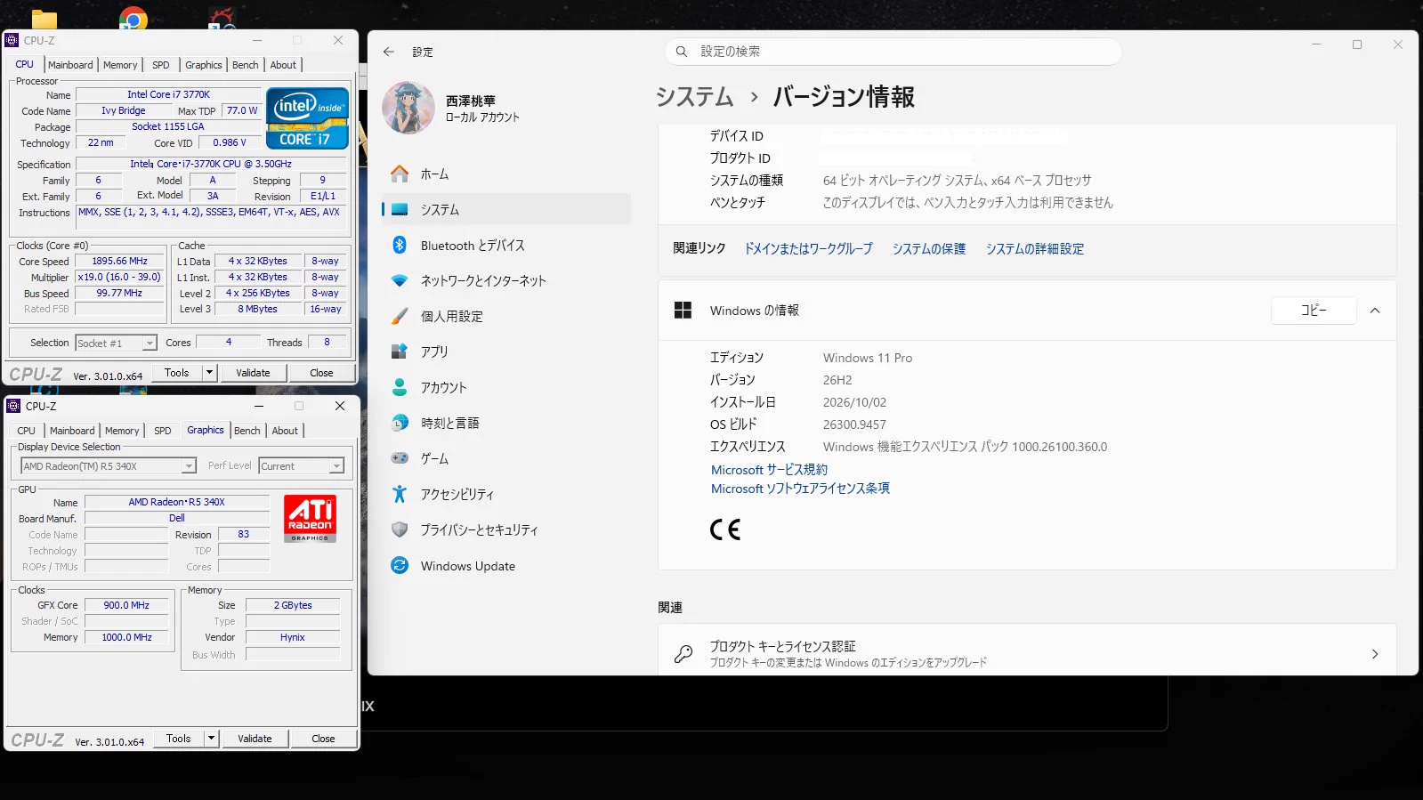Open the SPD tab in bottom CPU-Z

click(163, 431)
